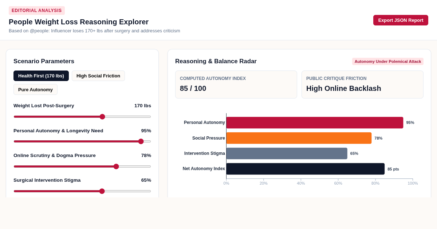Click the Public Critique Friction label
437x229 pixels.
coord(336,79)
